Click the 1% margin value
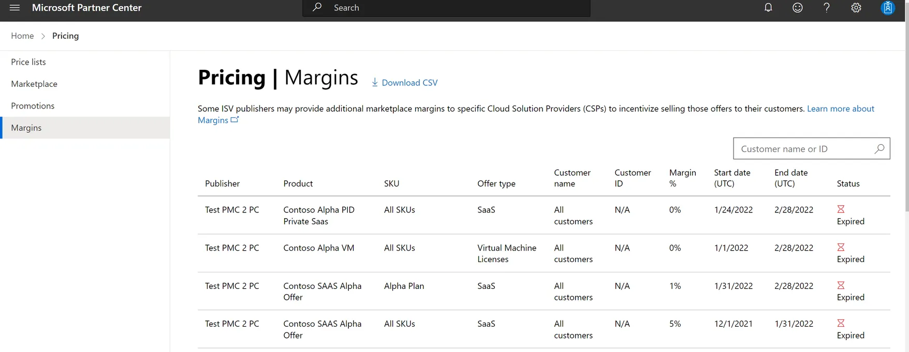Viewport: 909px width, 352px height. (675, 286)
